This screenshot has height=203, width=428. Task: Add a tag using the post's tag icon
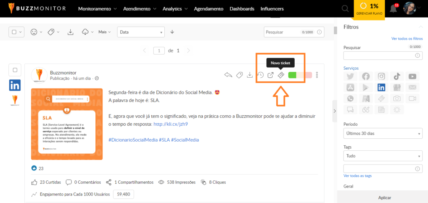point(239,75)
